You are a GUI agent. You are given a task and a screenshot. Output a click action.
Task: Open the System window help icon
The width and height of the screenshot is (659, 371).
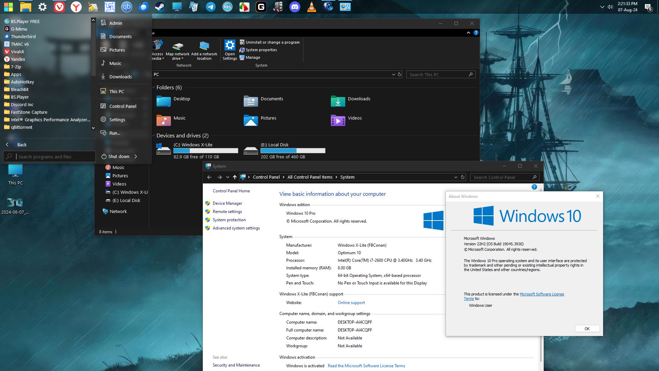coord(534,187)
